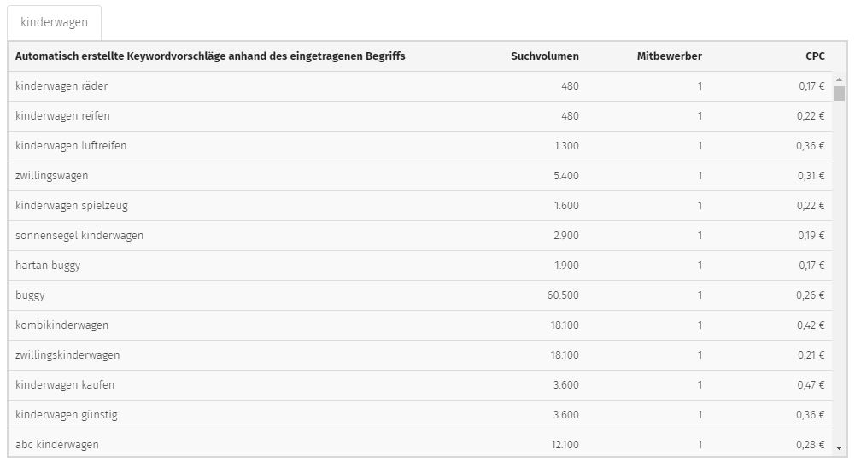Open the kinderwagen tab

click(54, 22)
